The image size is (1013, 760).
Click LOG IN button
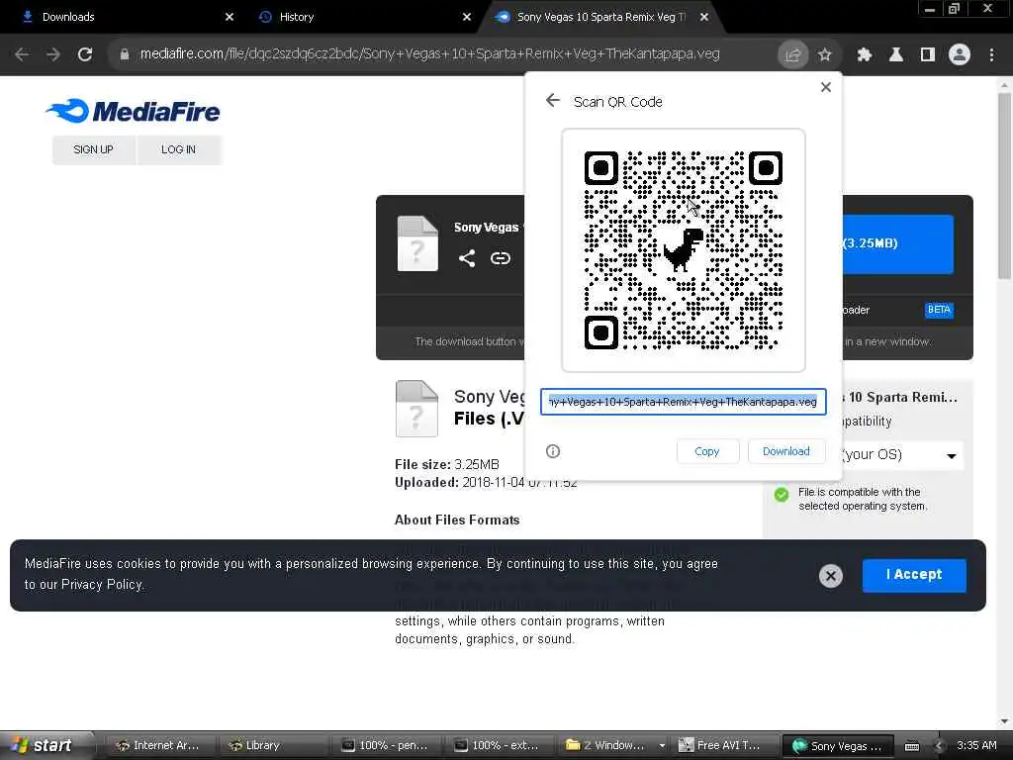178,150
